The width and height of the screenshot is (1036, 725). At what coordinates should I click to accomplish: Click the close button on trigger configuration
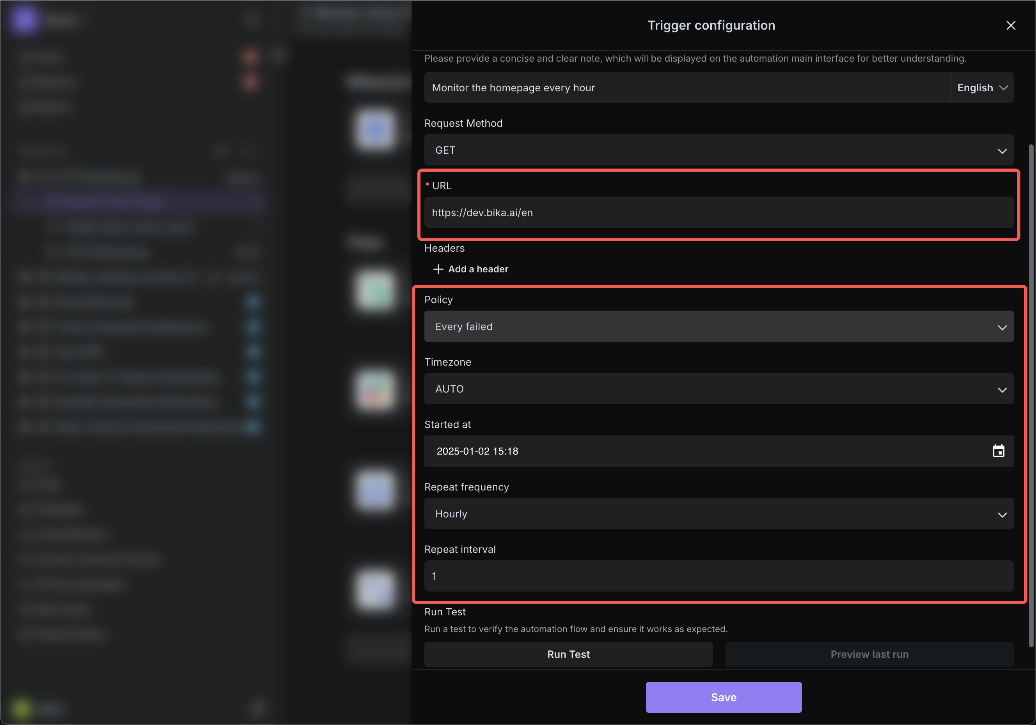(x=1010, y=25)
